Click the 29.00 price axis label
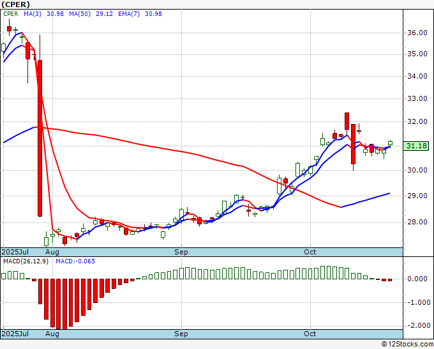This screenshot has height=349, width=434. point(417,196)
